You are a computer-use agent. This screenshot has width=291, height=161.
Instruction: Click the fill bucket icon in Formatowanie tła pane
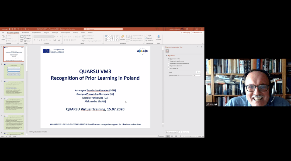tap(167, 51)
